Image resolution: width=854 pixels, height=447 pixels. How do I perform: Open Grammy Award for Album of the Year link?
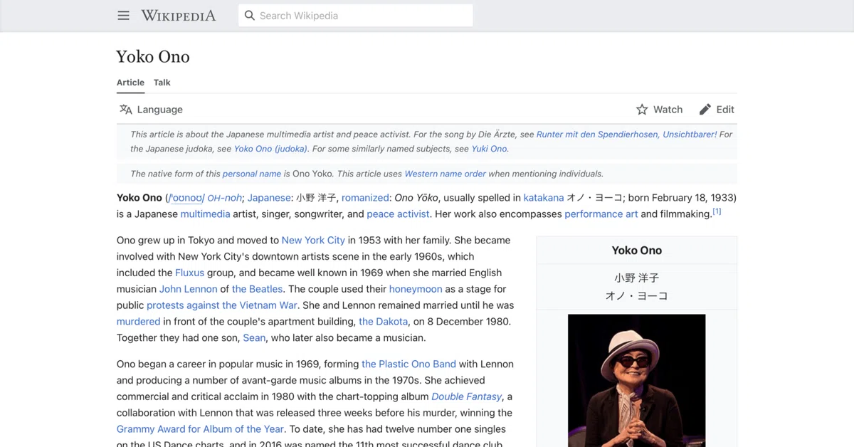(201, 429)
